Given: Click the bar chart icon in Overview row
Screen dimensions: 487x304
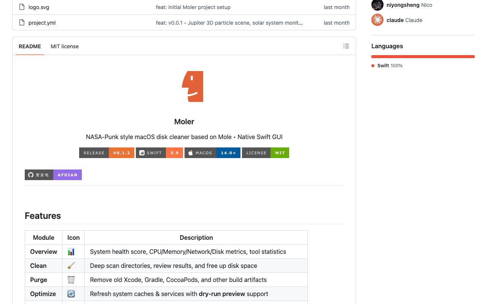Looking at the screenshot, I should pos(71,252).
